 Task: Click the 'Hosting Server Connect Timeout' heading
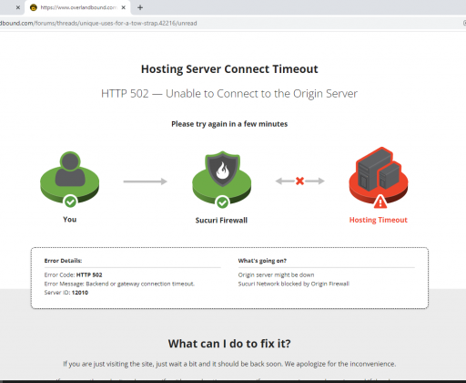229,69
